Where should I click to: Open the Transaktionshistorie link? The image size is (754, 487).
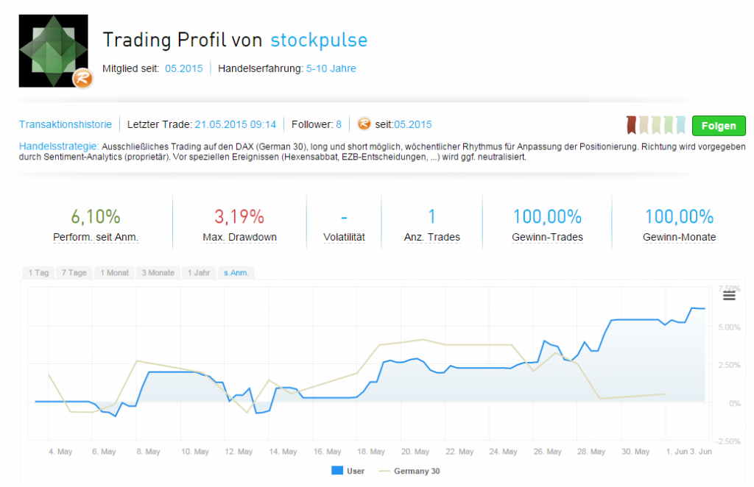click(66, 124)
